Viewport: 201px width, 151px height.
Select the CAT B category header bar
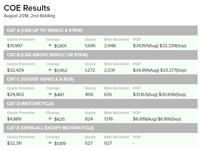click(x=100, y=55)
